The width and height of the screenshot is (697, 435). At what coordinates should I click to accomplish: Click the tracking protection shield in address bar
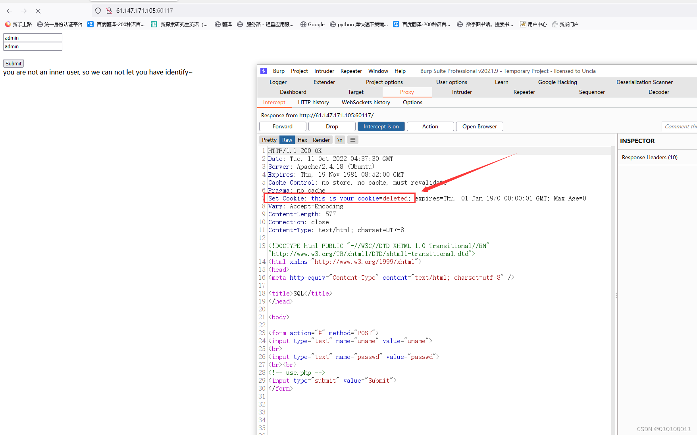tap(98, 10)
